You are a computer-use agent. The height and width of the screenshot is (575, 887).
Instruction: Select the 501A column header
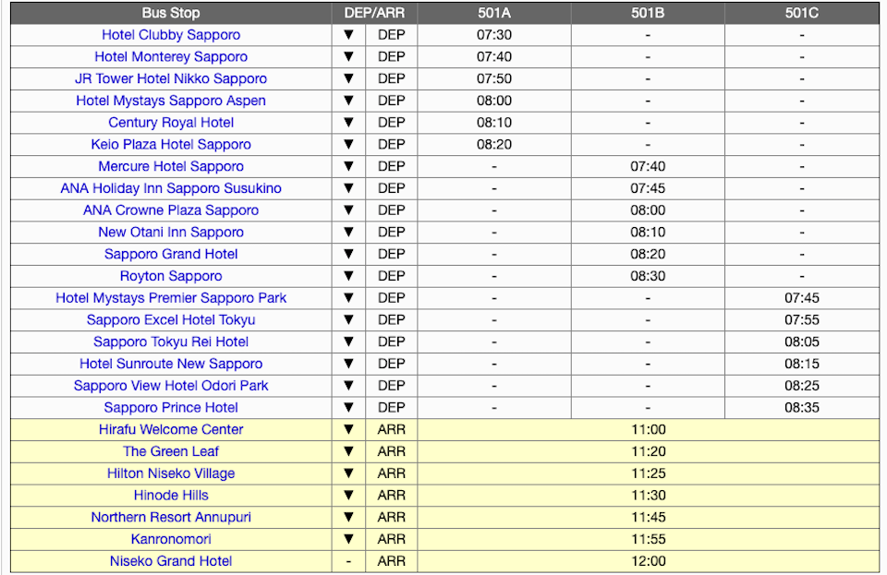[494, 13]
